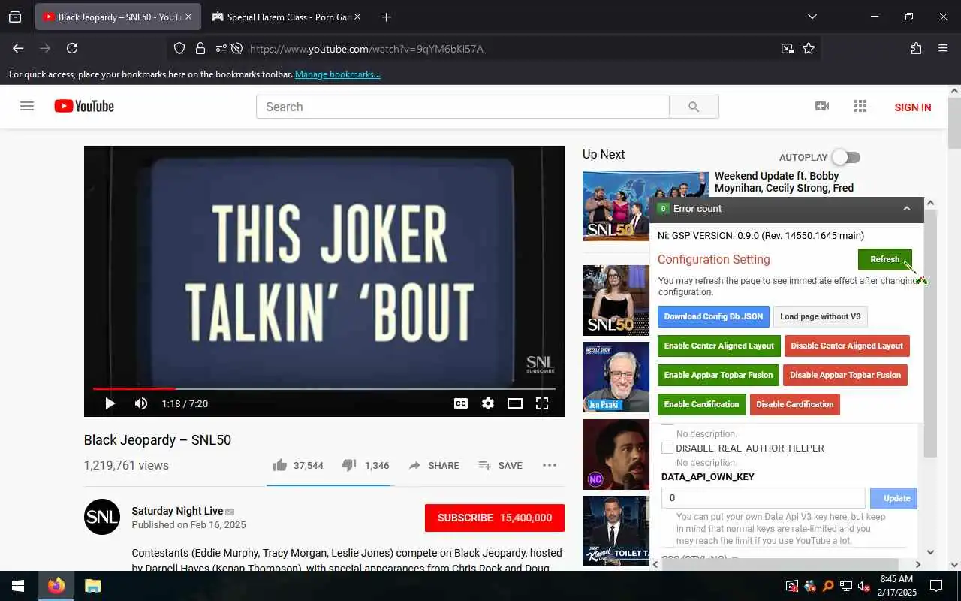
Task: Open more actions three-dot menu under video
Action: pos(550,465)
